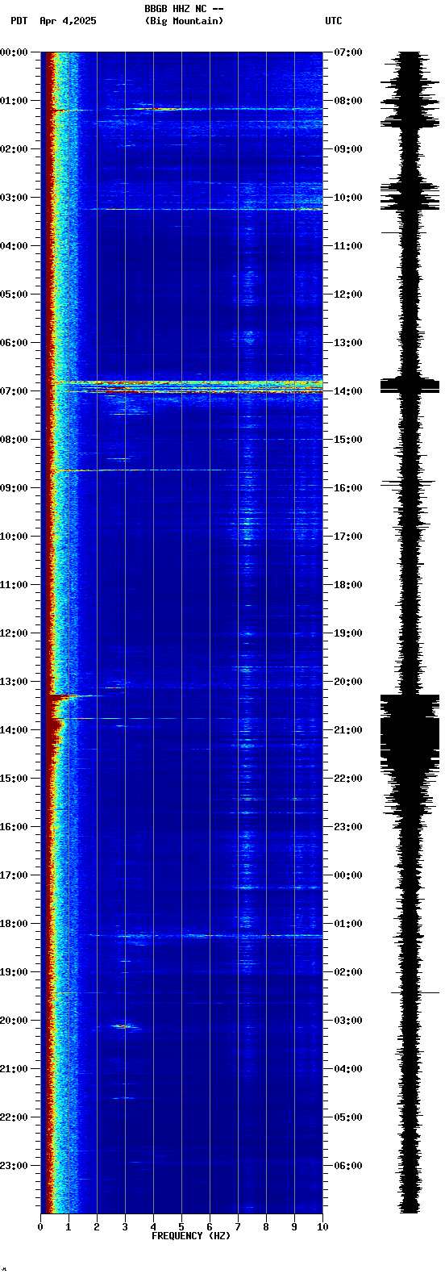445x1278 pixels.
Task: Click the UTC '00:00' time label
Action: click(x=348, y=875)
